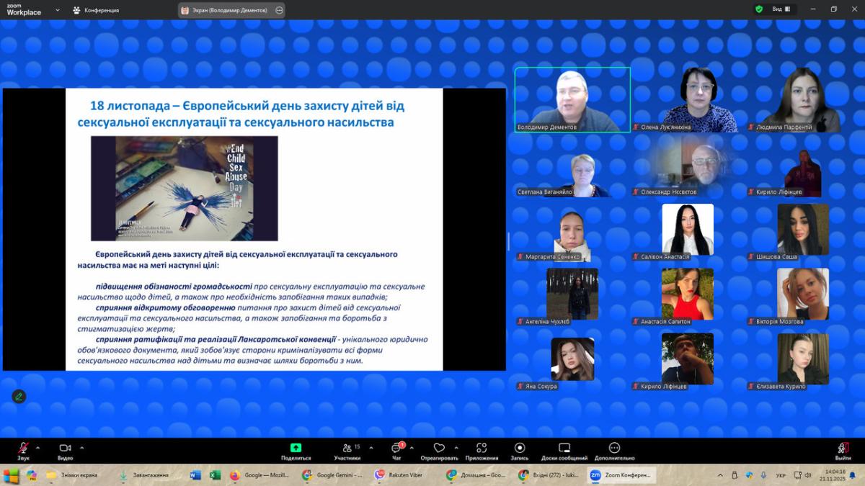Select the Экран (Володимир Дементов) tab
865x486 pixels.
(223, 10)
